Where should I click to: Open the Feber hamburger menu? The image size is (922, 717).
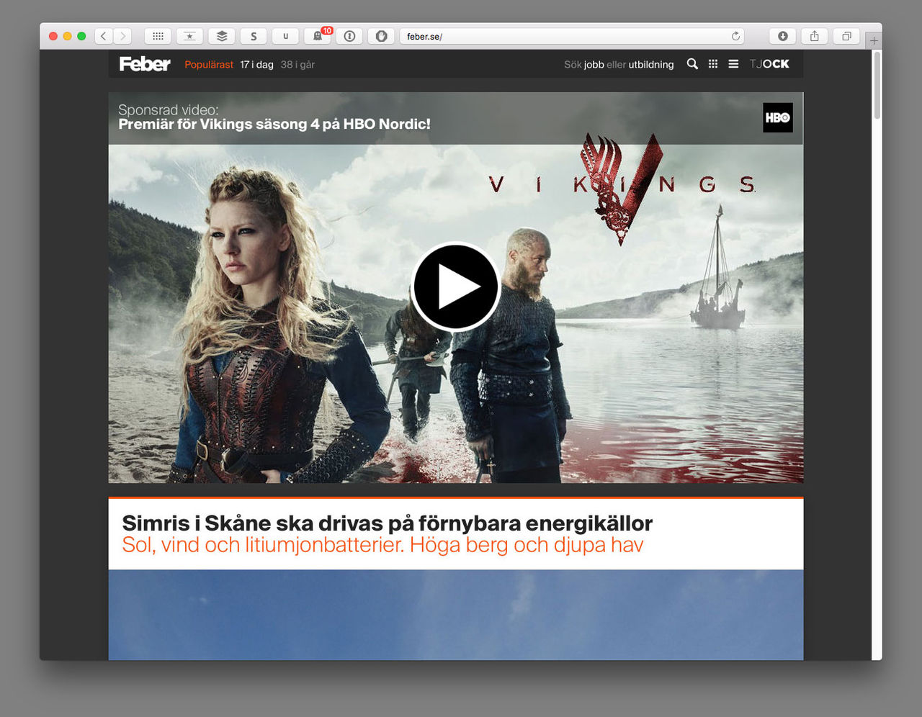pyautogui.click(x=733, y=64)
